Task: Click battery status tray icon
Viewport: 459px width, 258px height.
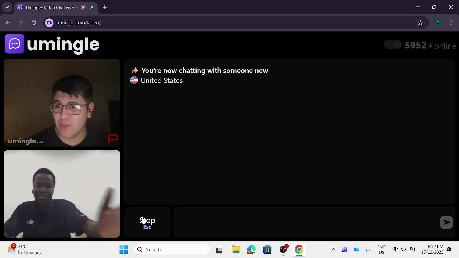Action: 412,249
